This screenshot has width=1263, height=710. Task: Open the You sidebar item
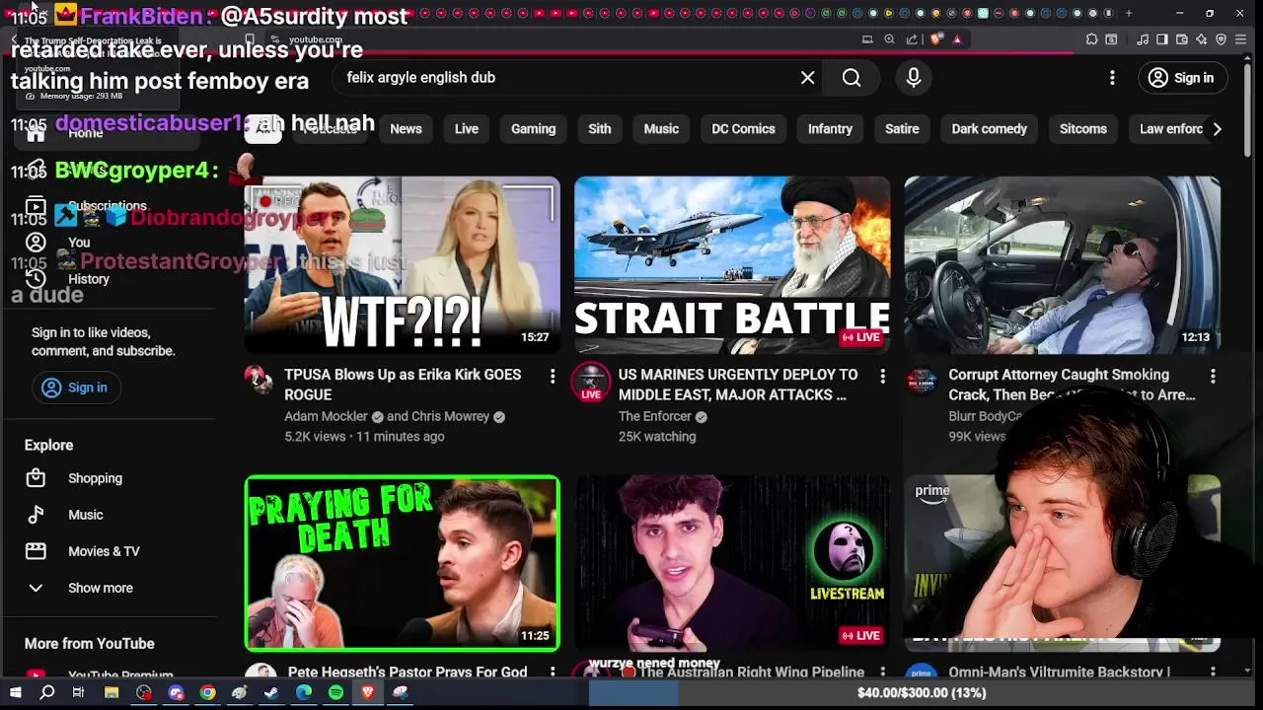point(79,243)
